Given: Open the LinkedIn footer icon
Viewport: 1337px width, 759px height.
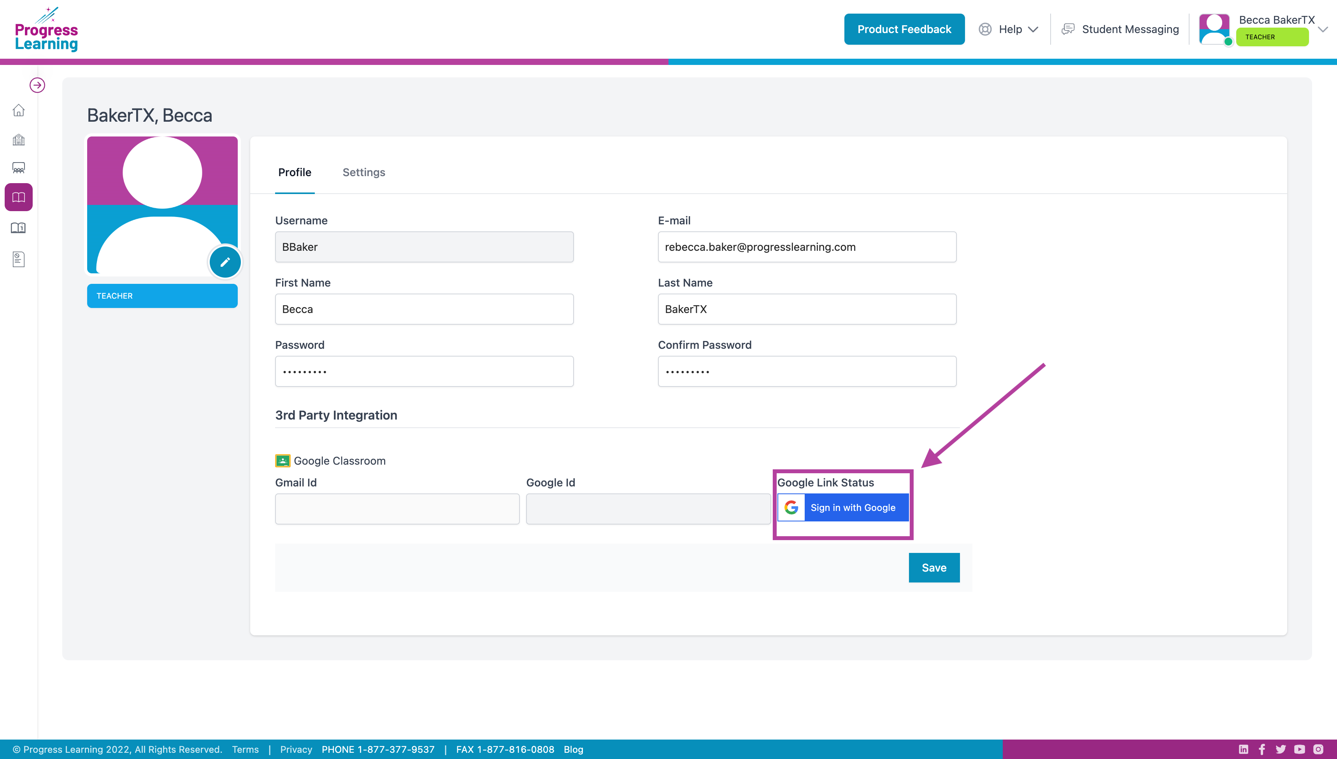Looking at the screenshot, I should pyautogui.click(x=1244, y=749).
